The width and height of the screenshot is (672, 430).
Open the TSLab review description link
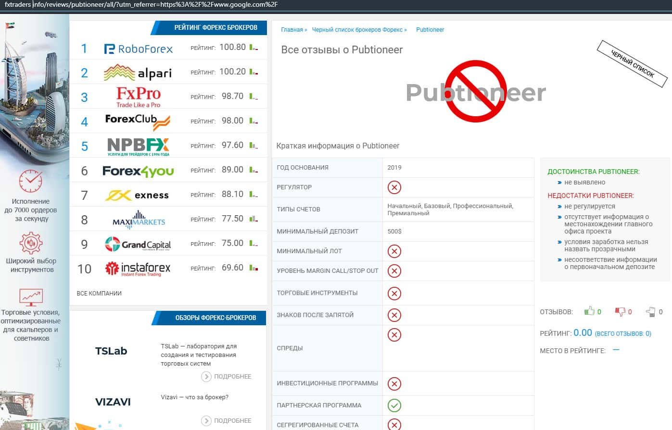click(x=199, y=355)
